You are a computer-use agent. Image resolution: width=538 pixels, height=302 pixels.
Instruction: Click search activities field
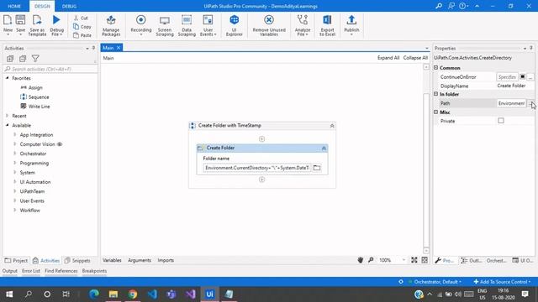(x=50, y=69)
